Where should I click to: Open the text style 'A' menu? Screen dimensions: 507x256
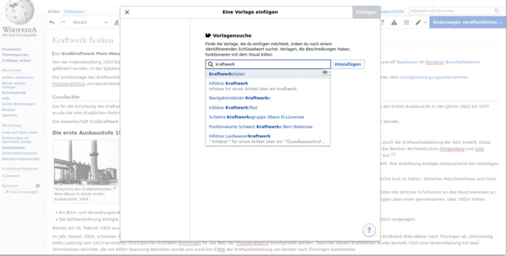click(x=116, y=23)
